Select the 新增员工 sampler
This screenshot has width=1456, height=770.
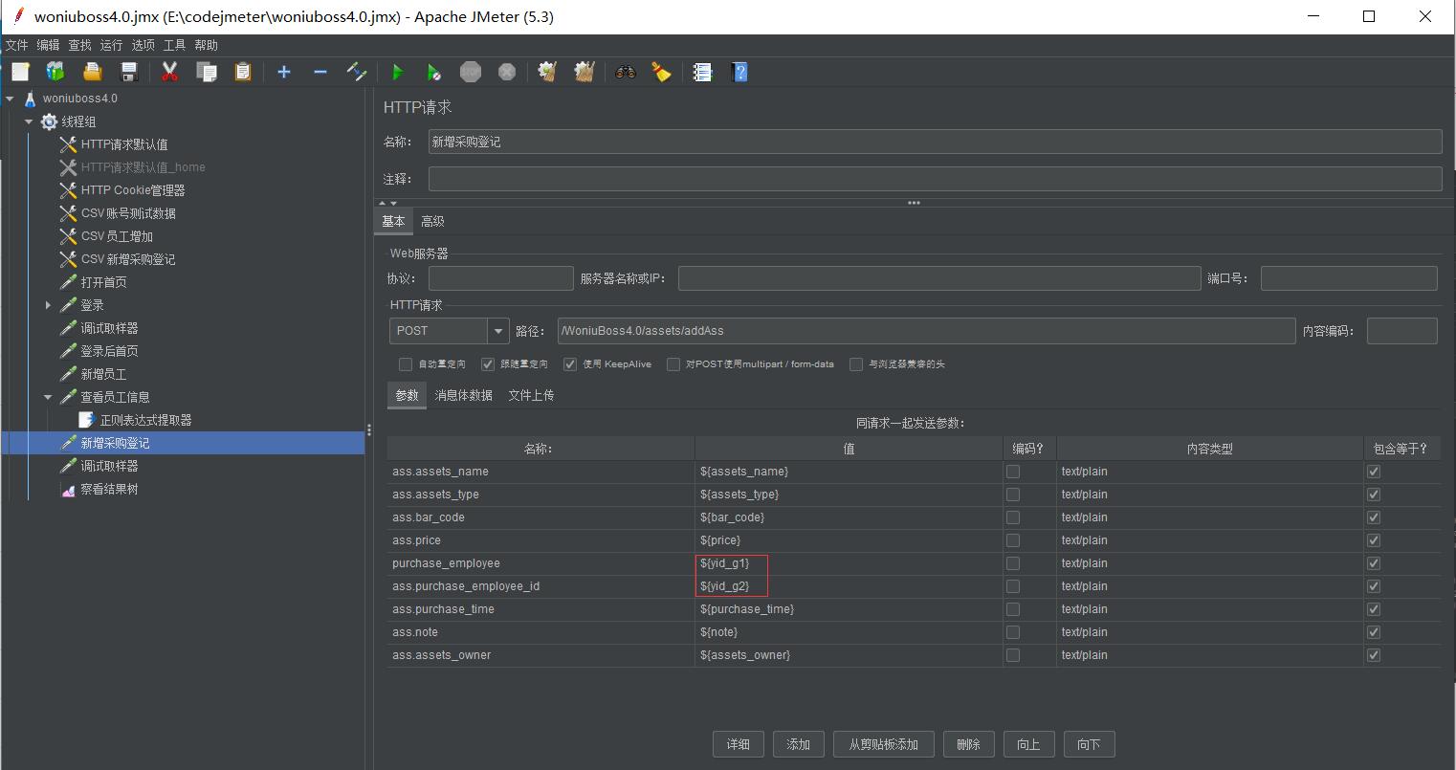coord(103,374)
